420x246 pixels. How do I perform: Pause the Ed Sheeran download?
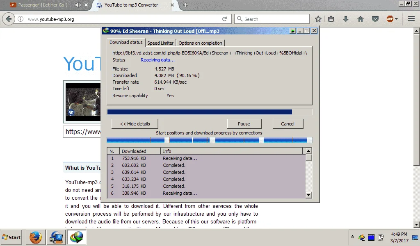coord(244,124)
